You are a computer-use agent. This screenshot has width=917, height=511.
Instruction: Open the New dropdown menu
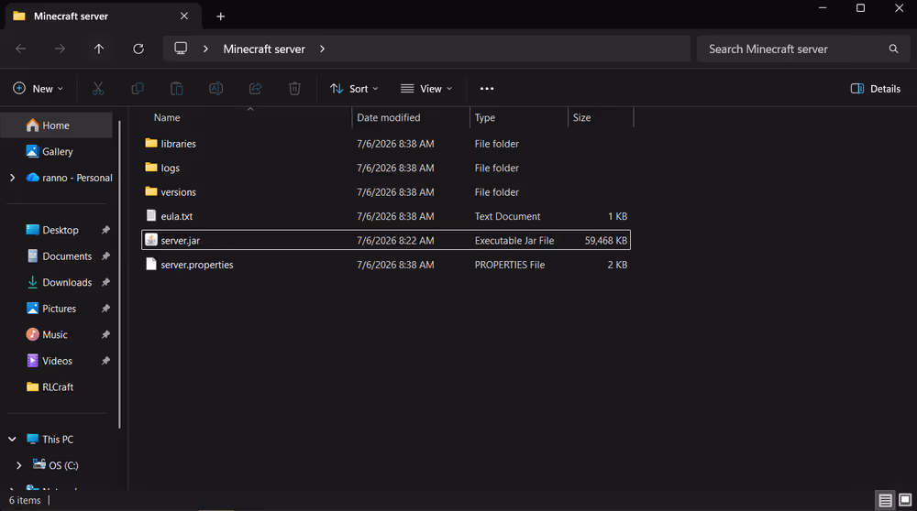tap(38, 89)
